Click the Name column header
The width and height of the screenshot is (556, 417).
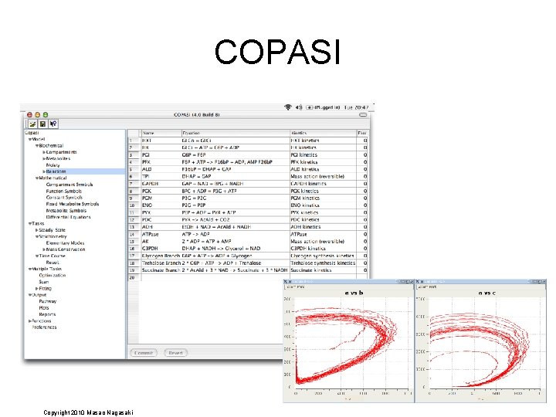pos(161,133)
